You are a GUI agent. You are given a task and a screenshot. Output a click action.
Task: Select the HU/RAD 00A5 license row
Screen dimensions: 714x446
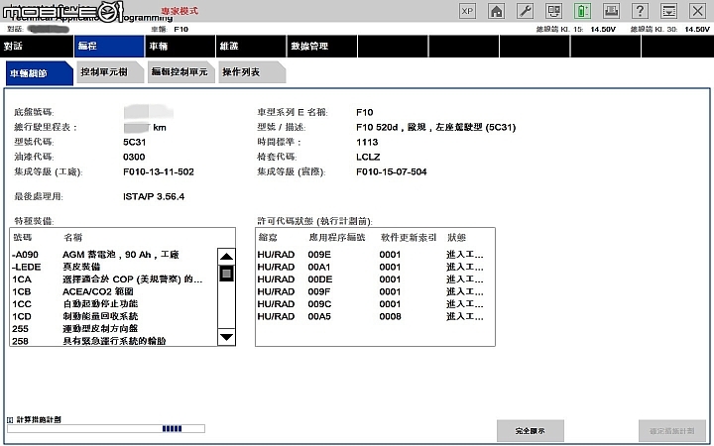(374, 316)
